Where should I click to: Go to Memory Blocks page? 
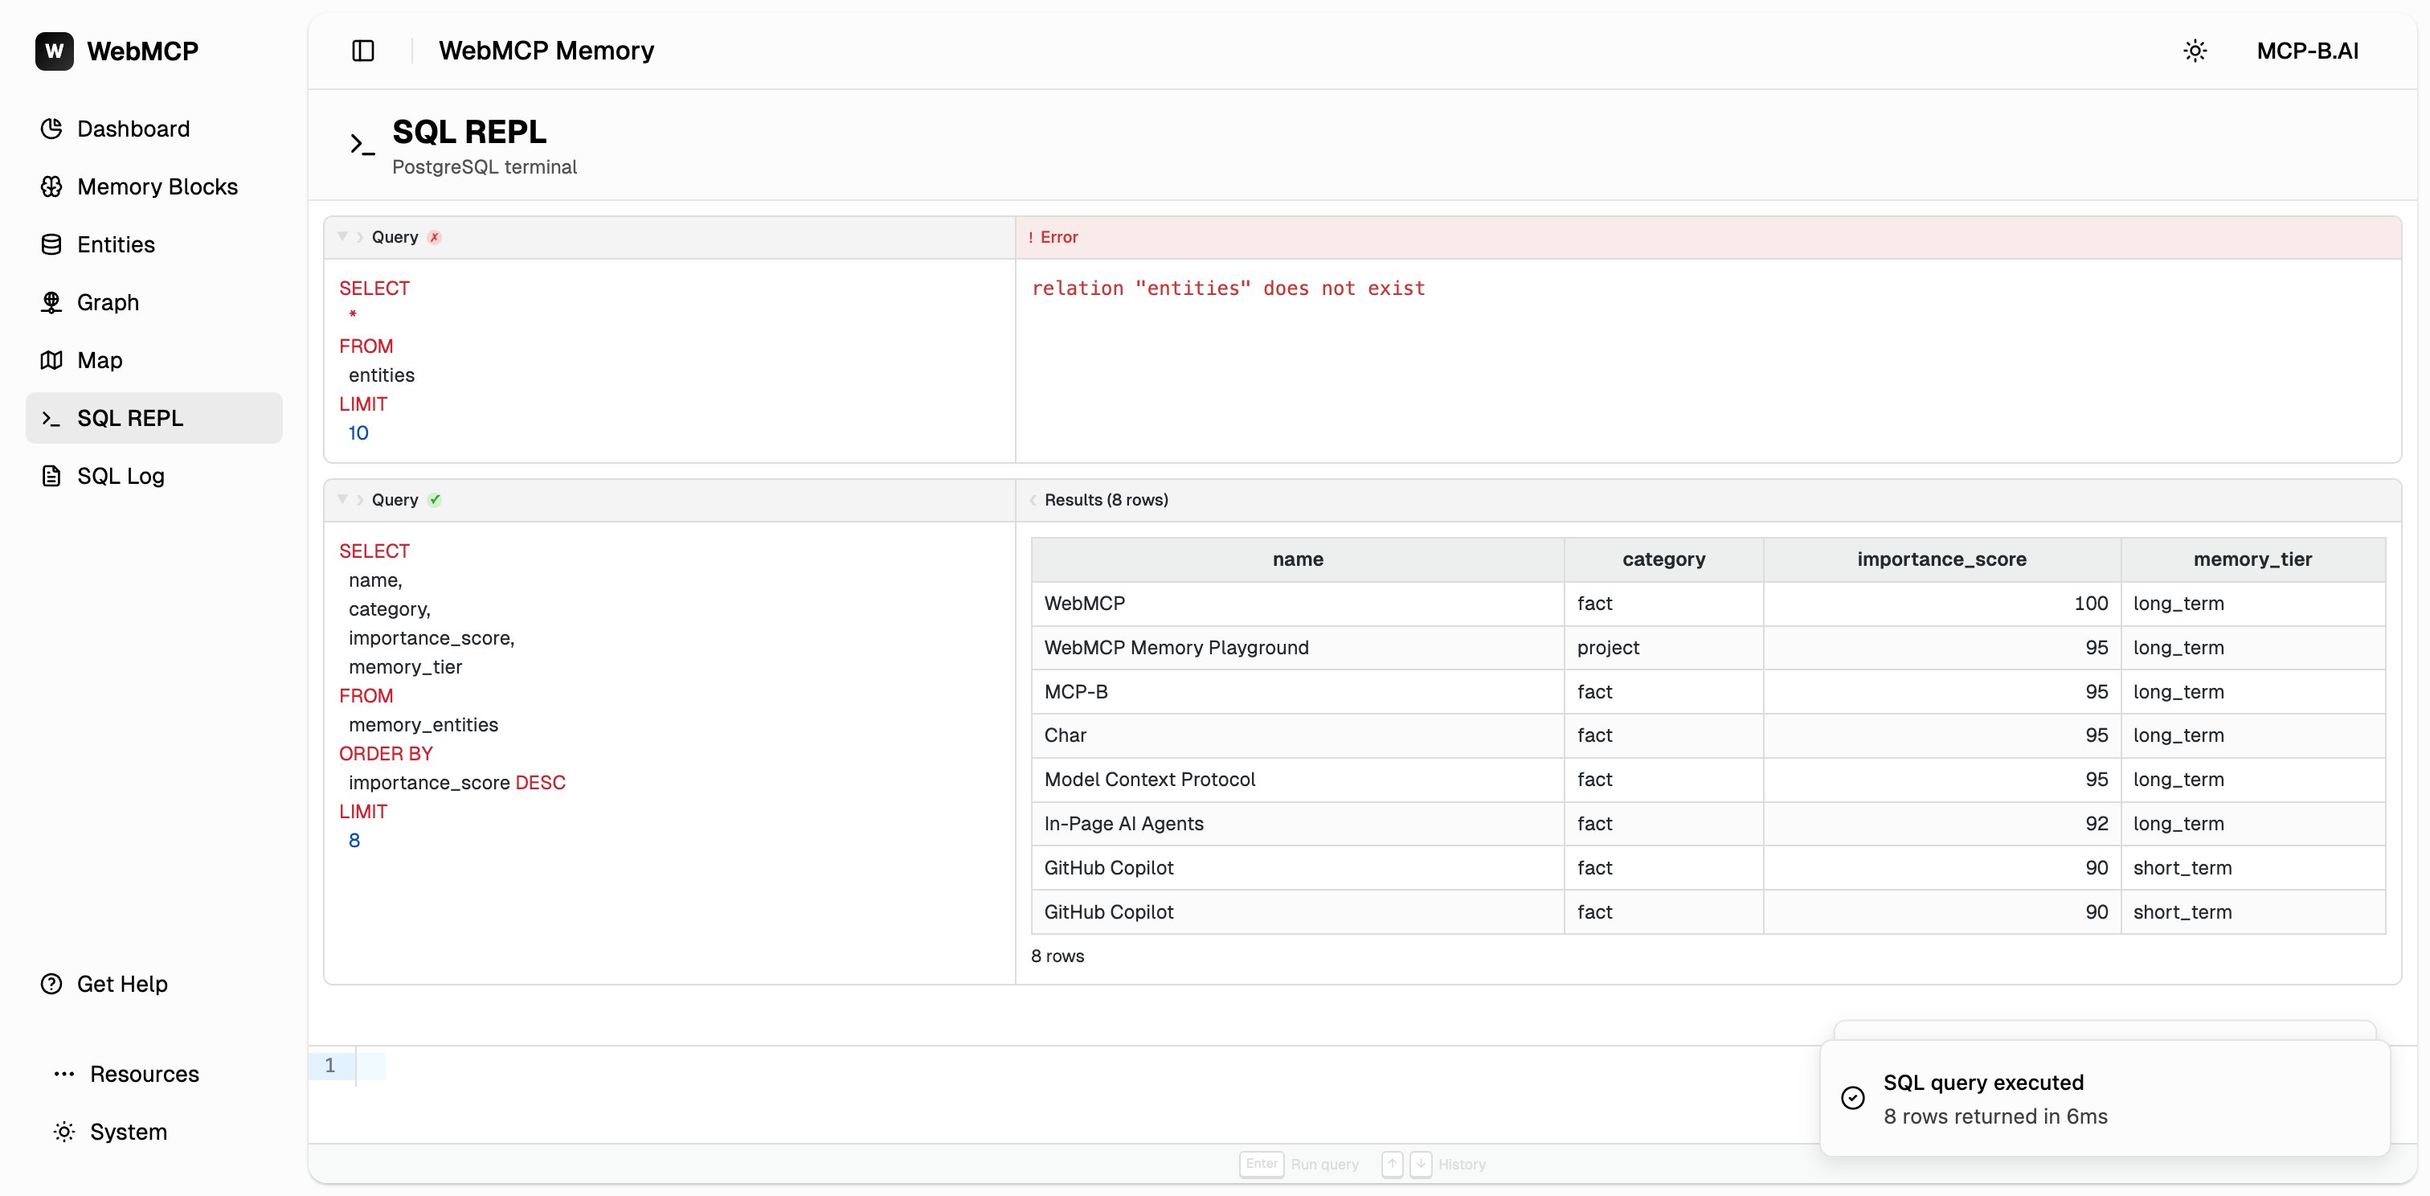click(x=153, y=186)
